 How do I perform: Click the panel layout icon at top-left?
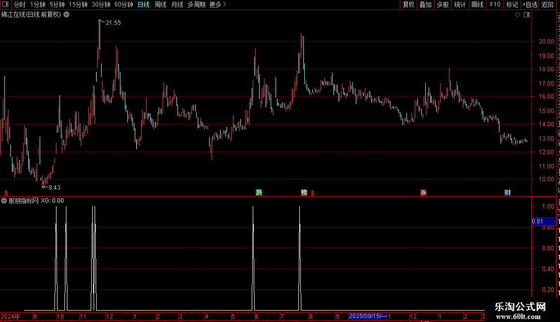(x=5, y=4)
